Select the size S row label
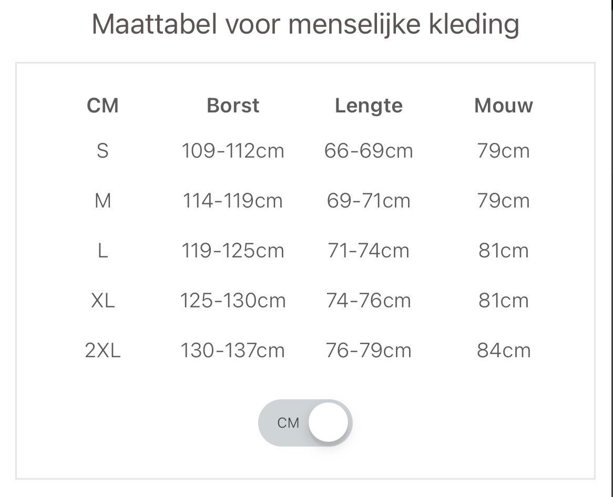The width and height of the screenshot is (613, 497). [103, 151]
